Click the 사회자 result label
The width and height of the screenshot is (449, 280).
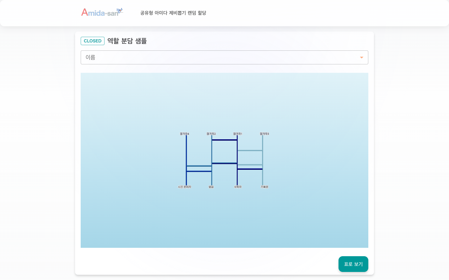pyautogui.click(x=238, y=187)
